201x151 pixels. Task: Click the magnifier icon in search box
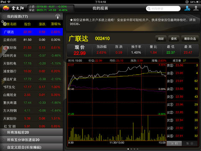(149, 8)
